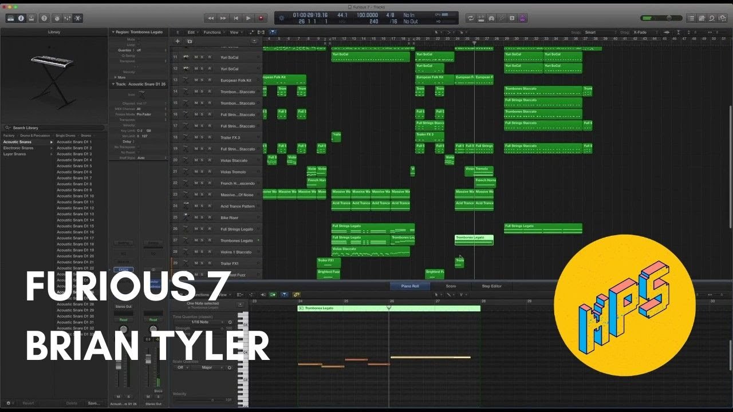Image resolution: width=733 pixels, height=412 pixels.
Task: Click the Add Track plus button
Action: (178, 41)
